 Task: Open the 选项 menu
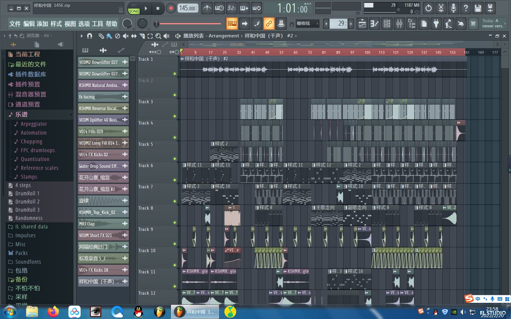(84, 24)
